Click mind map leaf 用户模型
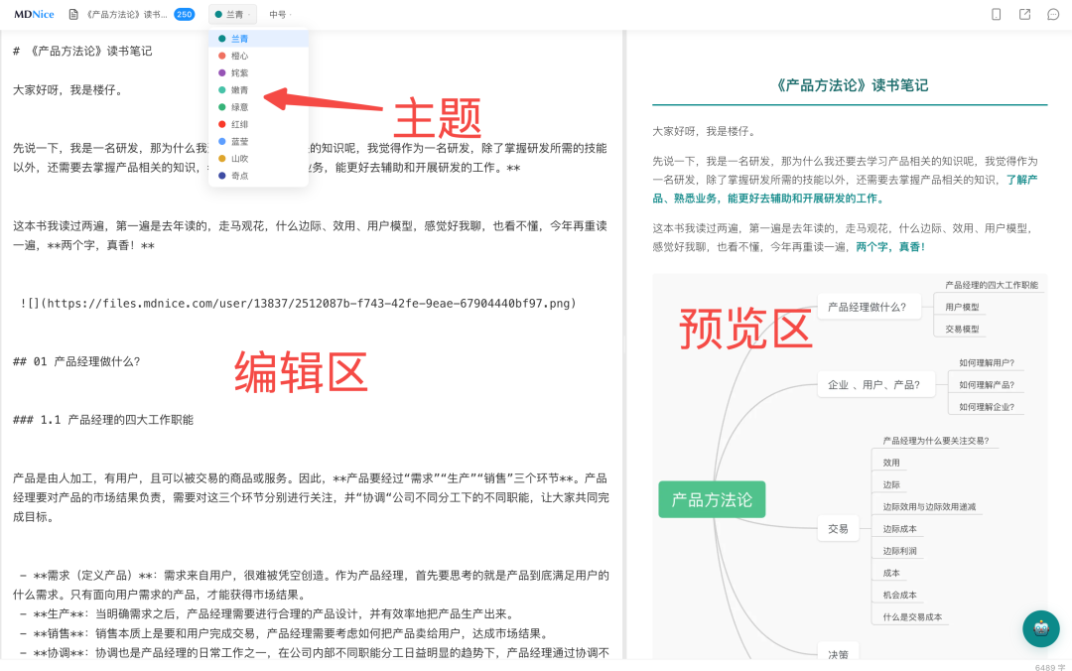The width and height of the screenshot is (1072, 671). point(962,307)
